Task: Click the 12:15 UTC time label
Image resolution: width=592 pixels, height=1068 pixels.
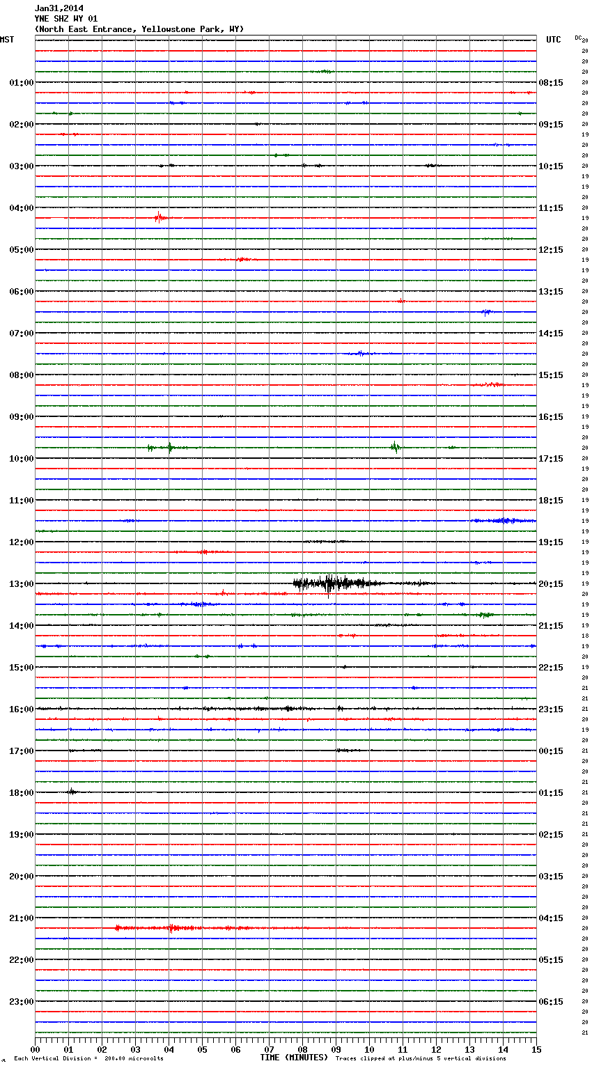Action: [551, 250]
